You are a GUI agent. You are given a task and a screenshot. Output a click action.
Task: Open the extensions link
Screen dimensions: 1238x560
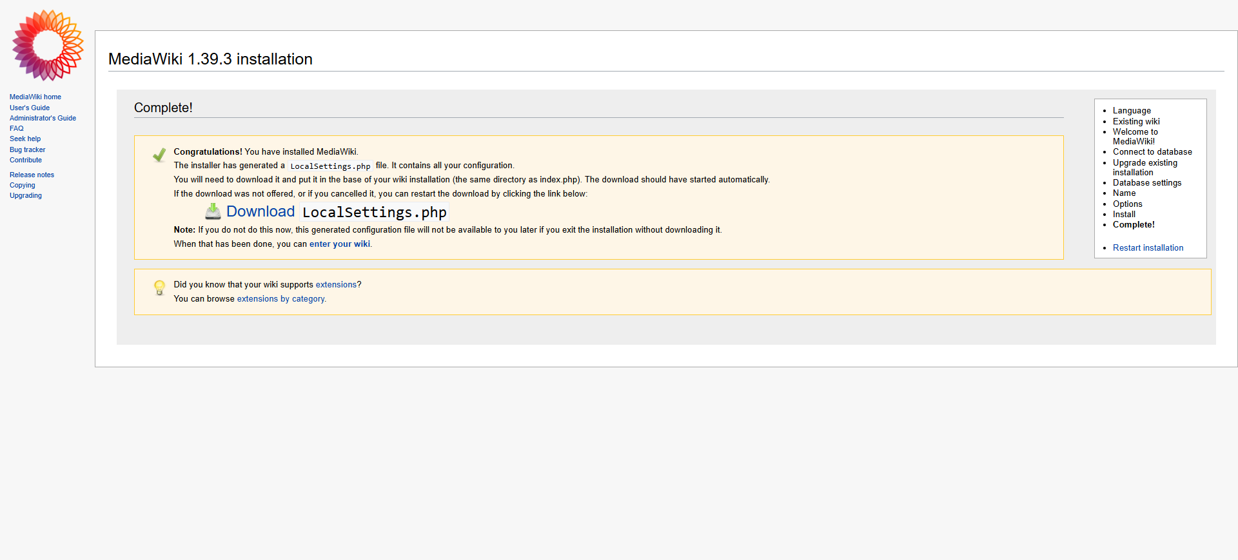coord(336,285)
